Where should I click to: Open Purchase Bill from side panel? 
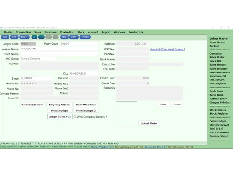tap(218, 76)
